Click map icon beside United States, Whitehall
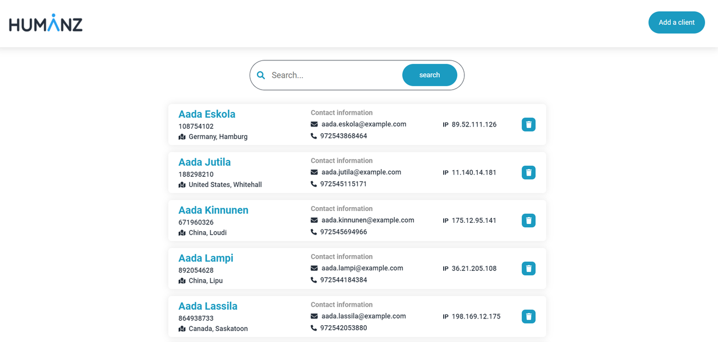This screenshot has width=718, height=342. [182, 185]
